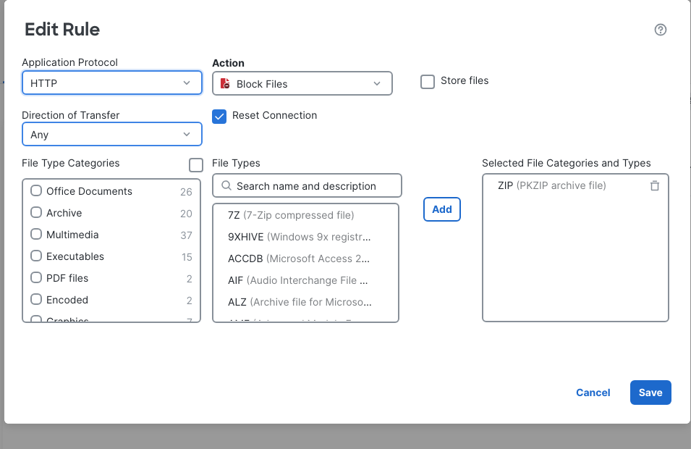Click the Save button
The width and height of the screenshot is (691, 449).
click(x=650, y=393)
